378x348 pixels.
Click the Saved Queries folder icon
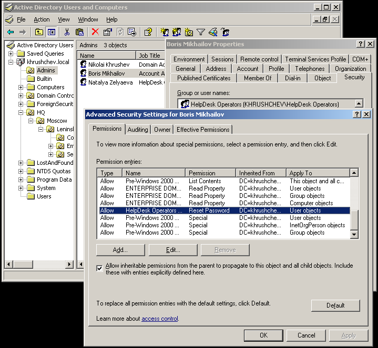point(21,53)
